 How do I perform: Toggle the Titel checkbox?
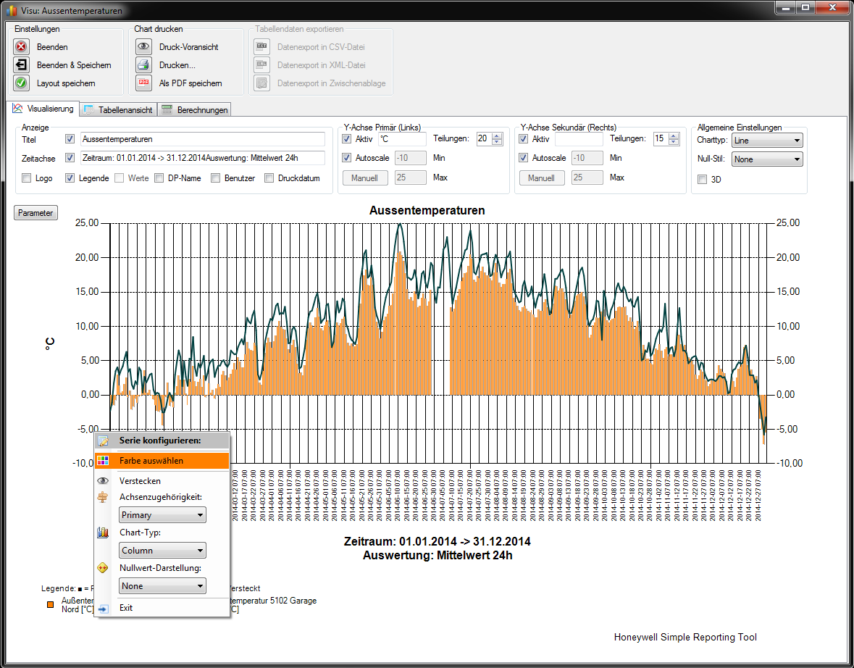click(x=70, y=139)
